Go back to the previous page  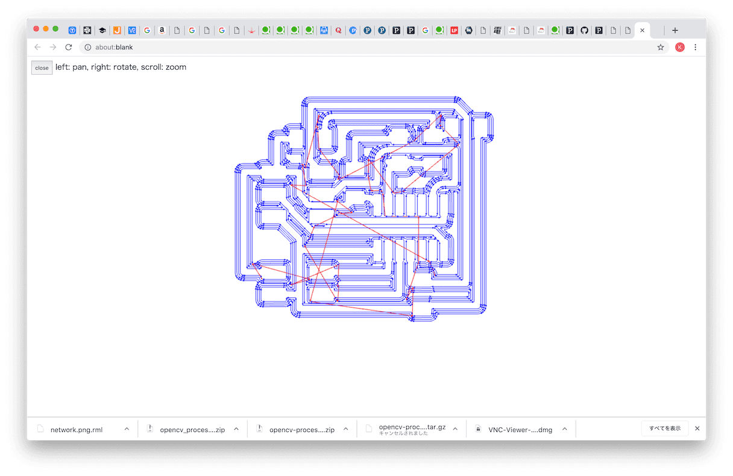37,47
